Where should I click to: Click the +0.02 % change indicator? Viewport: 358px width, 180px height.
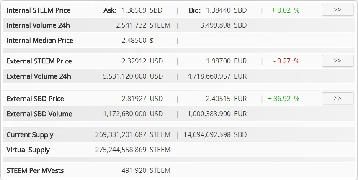[286, 10]
